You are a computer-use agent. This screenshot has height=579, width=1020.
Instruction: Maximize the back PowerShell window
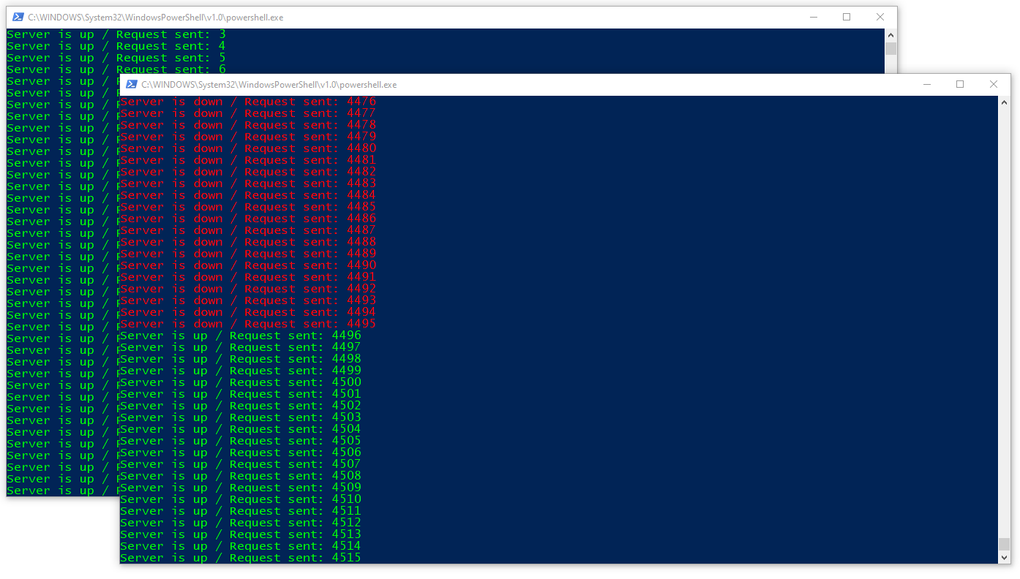[x=847, y=18]
